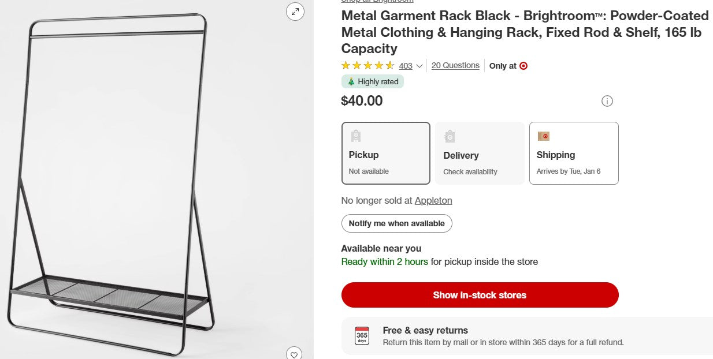Click the heart favorite icon on product image
713x359 pixels.
click(x=294, y=354)
